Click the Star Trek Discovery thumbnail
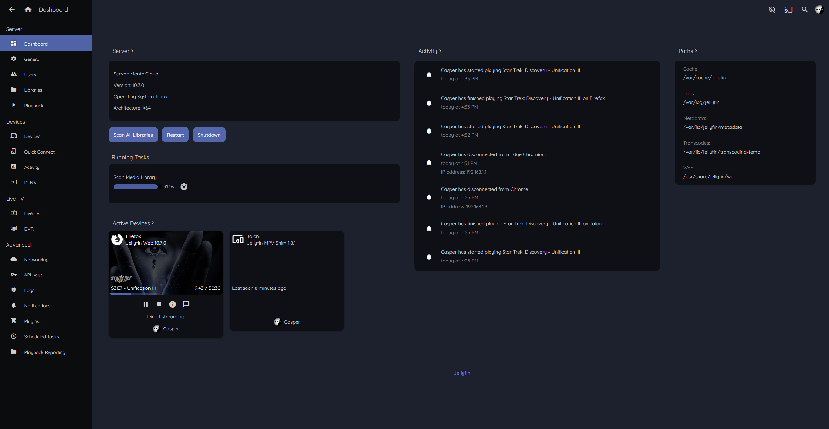Viewport: 829px width, 429px height. pos(166,262)
